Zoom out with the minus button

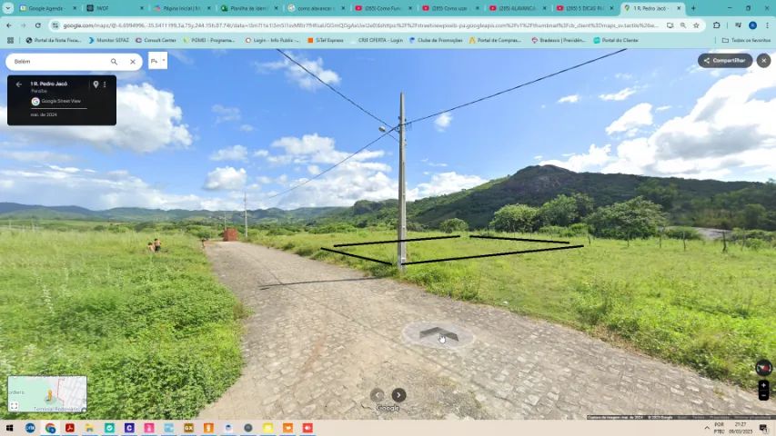(763, 396)
